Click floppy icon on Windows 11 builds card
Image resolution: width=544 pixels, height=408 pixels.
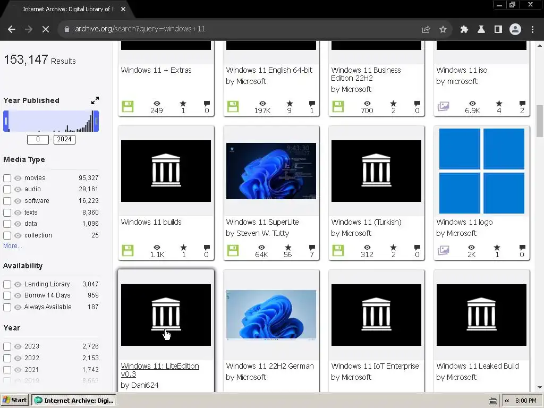(x=127, y=251)
